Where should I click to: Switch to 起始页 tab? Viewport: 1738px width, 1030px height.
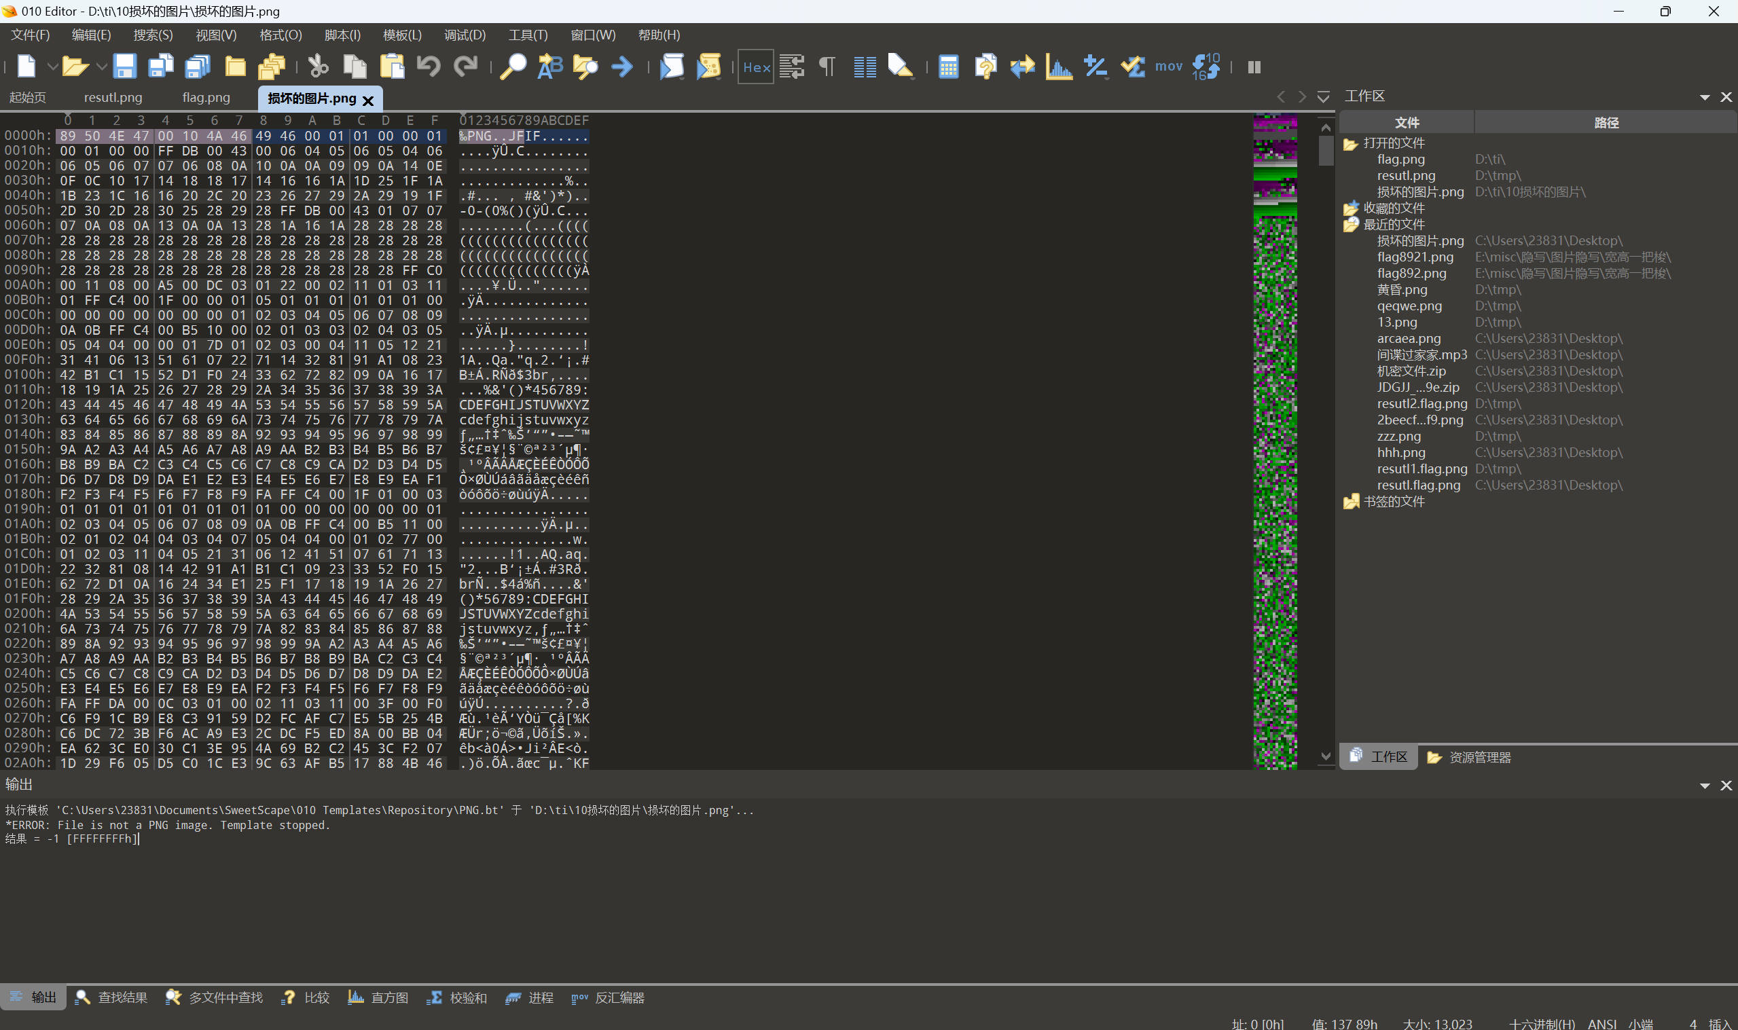(x=28, y=98)
